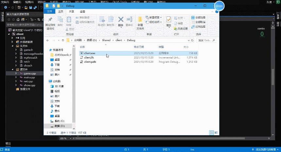This screenshot has width=281, height=152.
Task: Click the address bar refresh icon
Action: tap(192, 41)
